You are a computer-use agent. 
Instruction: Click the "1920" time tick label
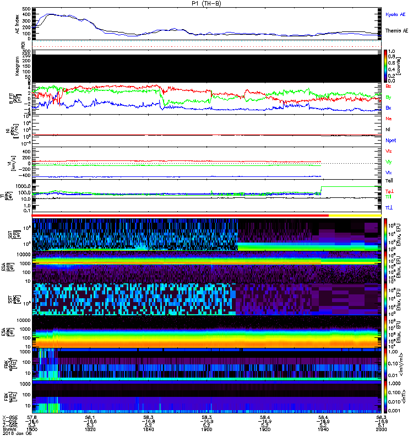pos(265,429)
